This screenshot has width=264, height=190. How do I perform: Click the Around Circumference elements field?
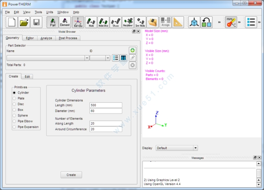coord(106,129)
